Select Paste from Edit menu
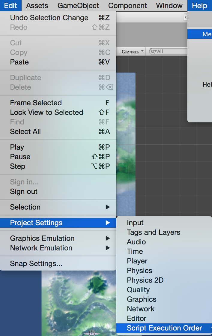 coord(19,62)
